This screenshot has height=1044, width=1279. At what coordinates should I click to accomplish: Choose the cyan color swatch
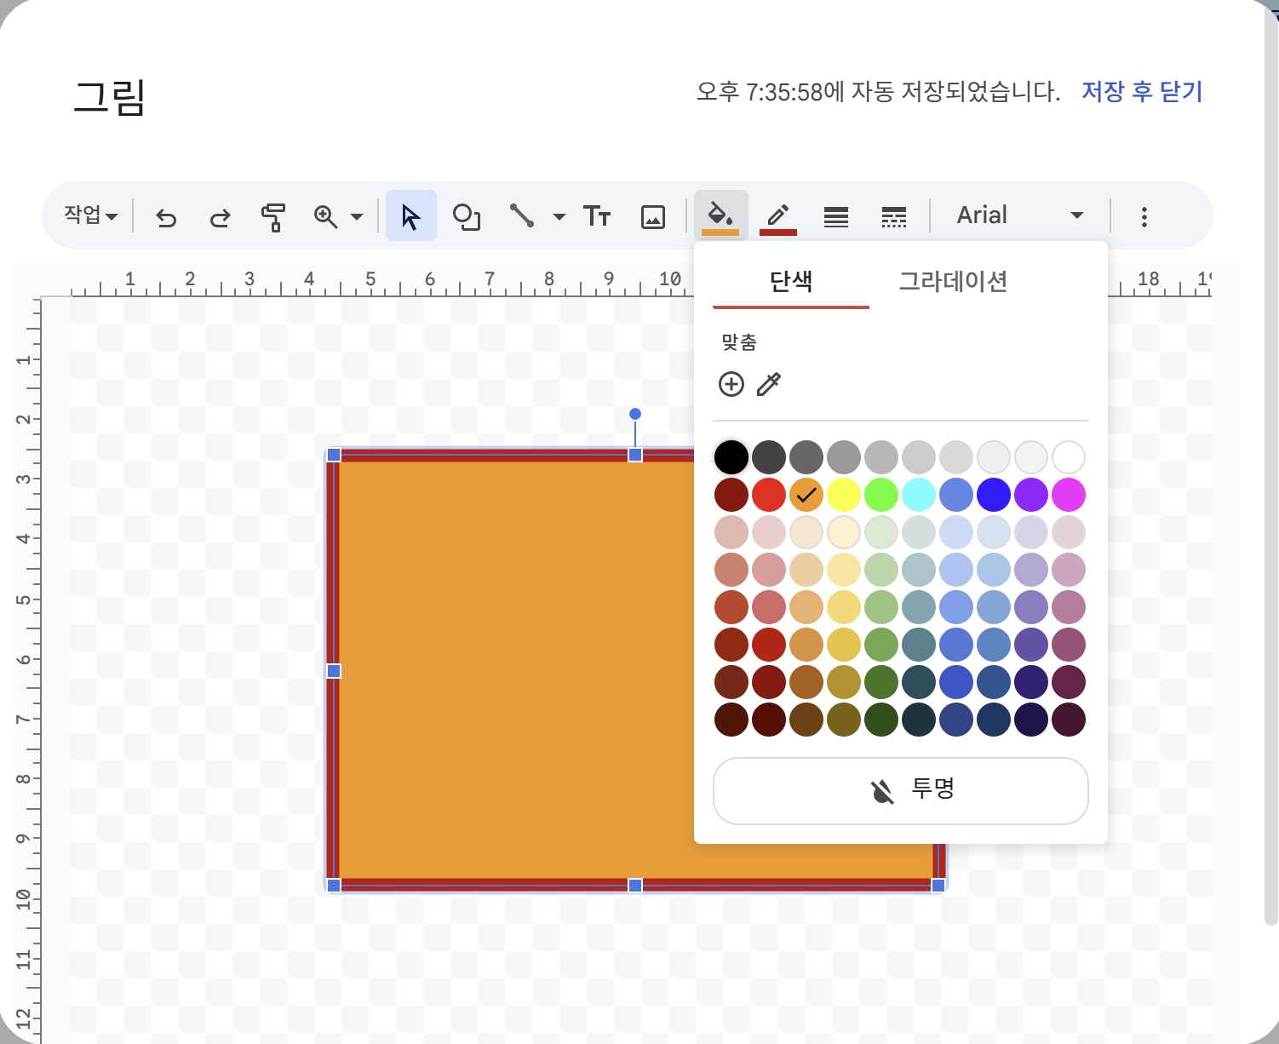(x=919, y=495)
